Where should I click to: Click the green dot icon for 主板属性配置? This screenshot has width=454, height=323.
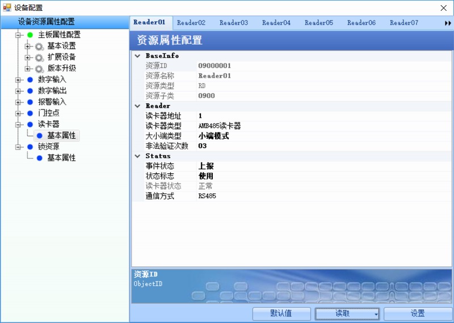coord(30,35)
